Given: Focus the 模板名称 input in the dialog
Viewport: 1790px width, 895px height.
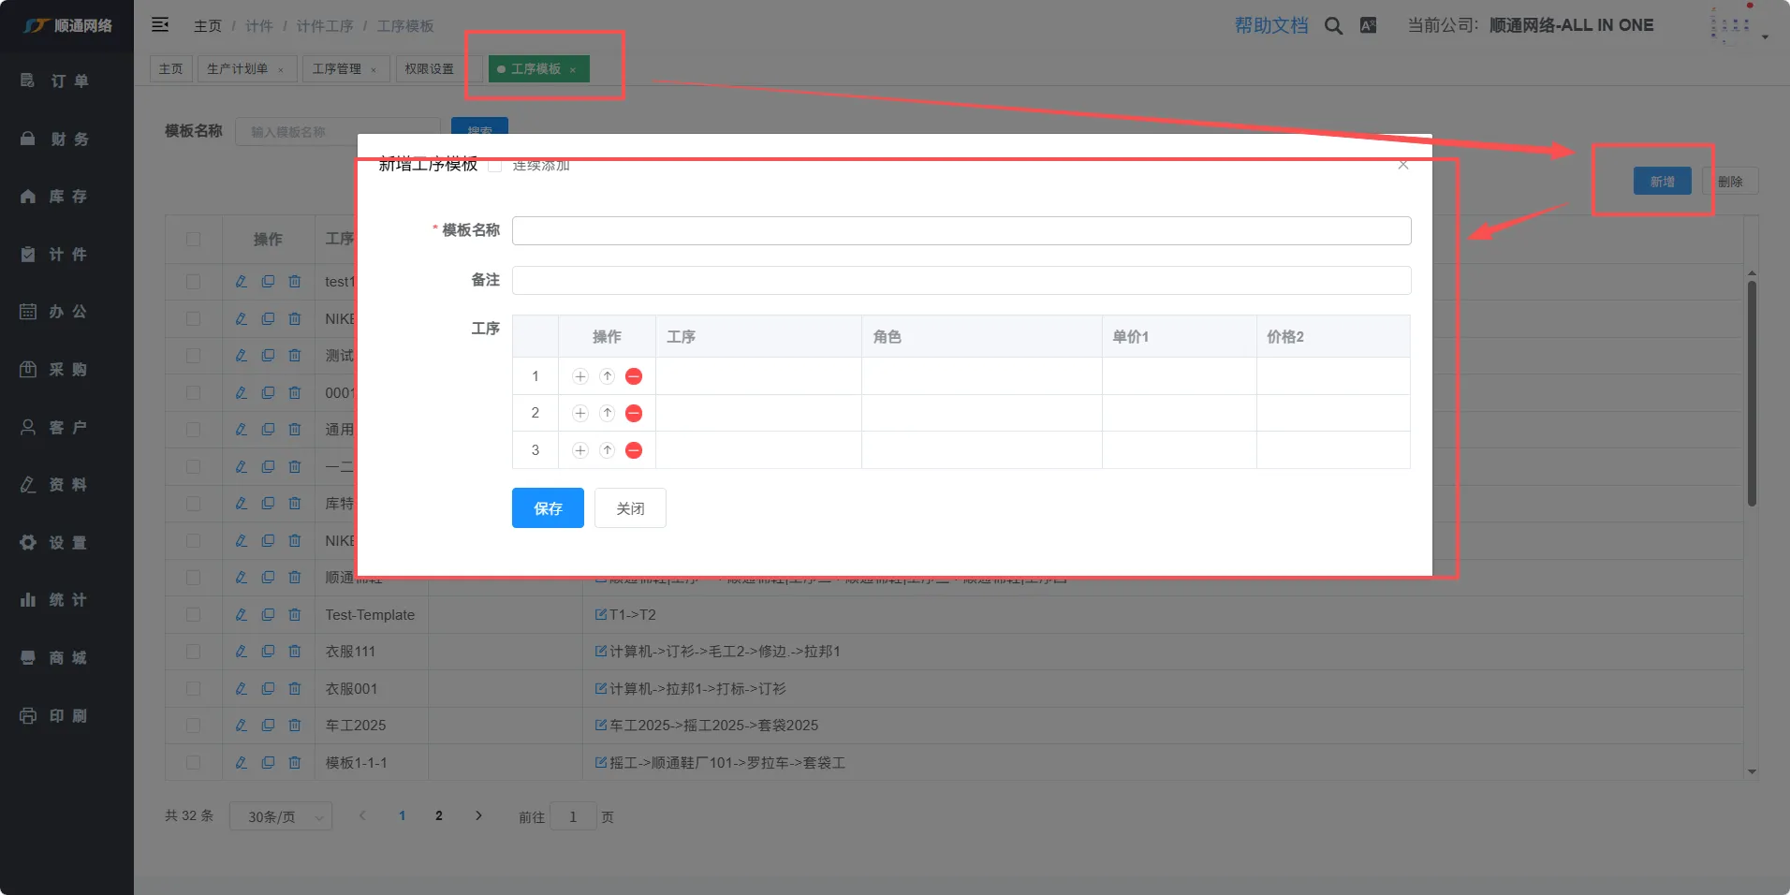Looking at the screenshot, I should click(x=961, y=231).
